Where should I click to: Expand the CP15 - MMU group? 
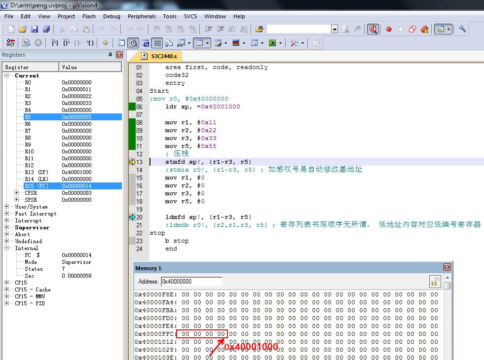click(x=7, y=296)
